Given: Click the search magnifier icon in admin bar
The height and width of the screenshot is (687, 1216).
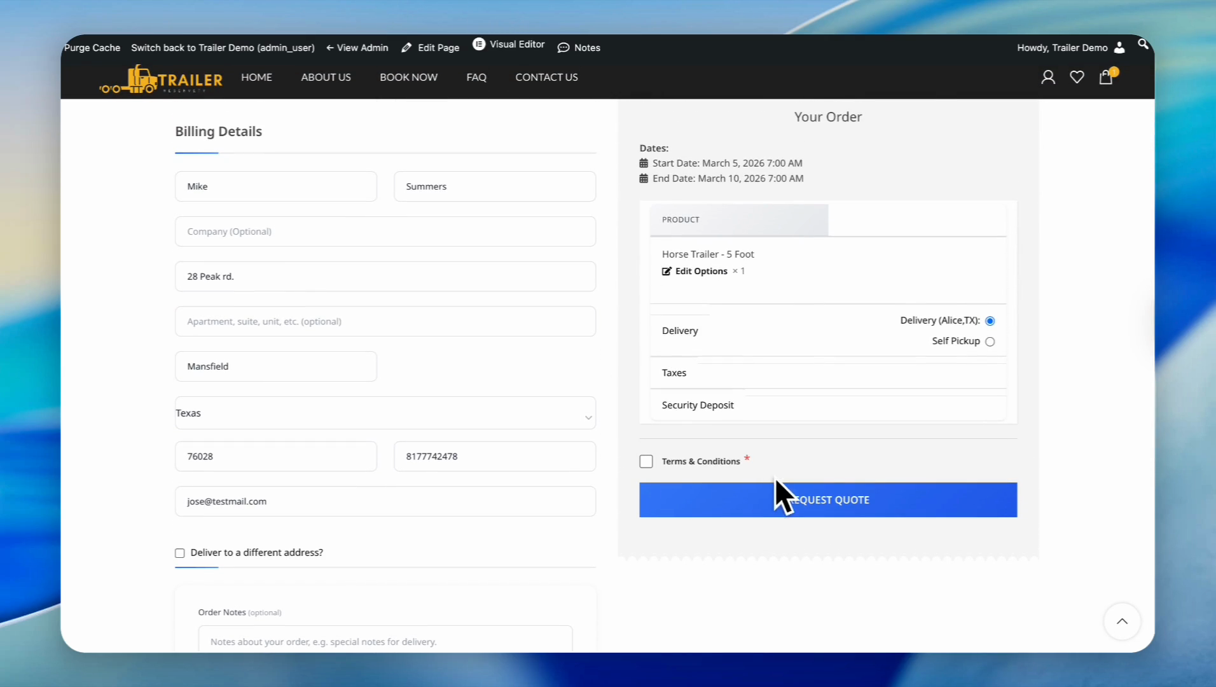Looking at the screenshot, I should 1143,44.
